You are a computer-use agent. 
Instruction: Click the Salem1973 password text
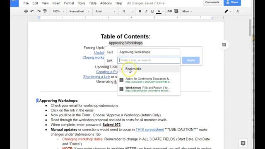(111, 125)
